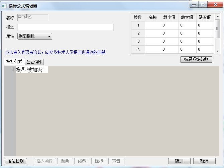This screenshot has width=224, height=168.
Task: Click the 线型 button
Action: (x=82, y=161)
